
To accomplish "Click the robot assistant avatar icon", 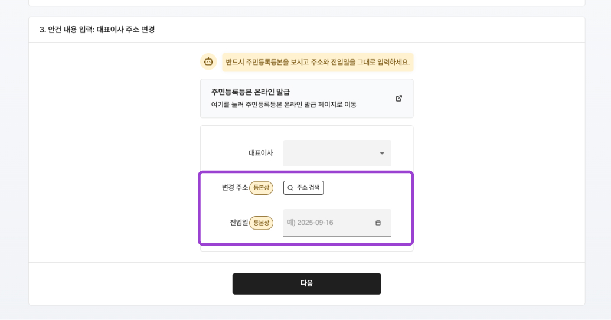I will pyautogui.click(x=208, y=62).
